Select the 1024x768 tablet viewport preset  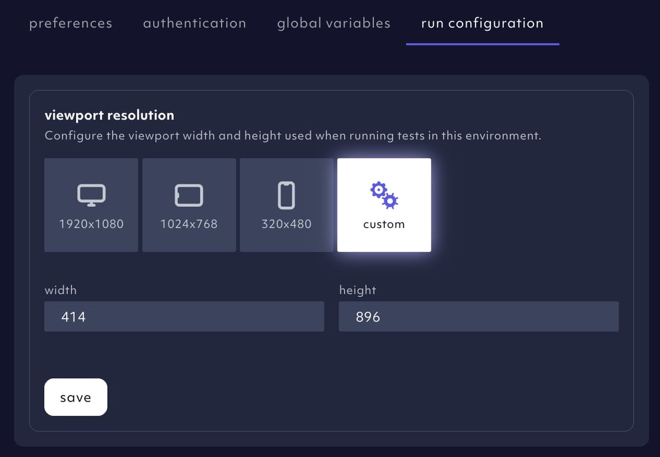pyautogui.click(x=189, y=204)
